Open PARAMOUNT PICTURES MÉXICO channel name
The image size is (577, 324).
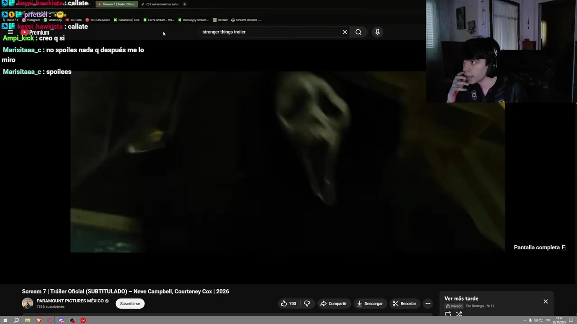70,301
